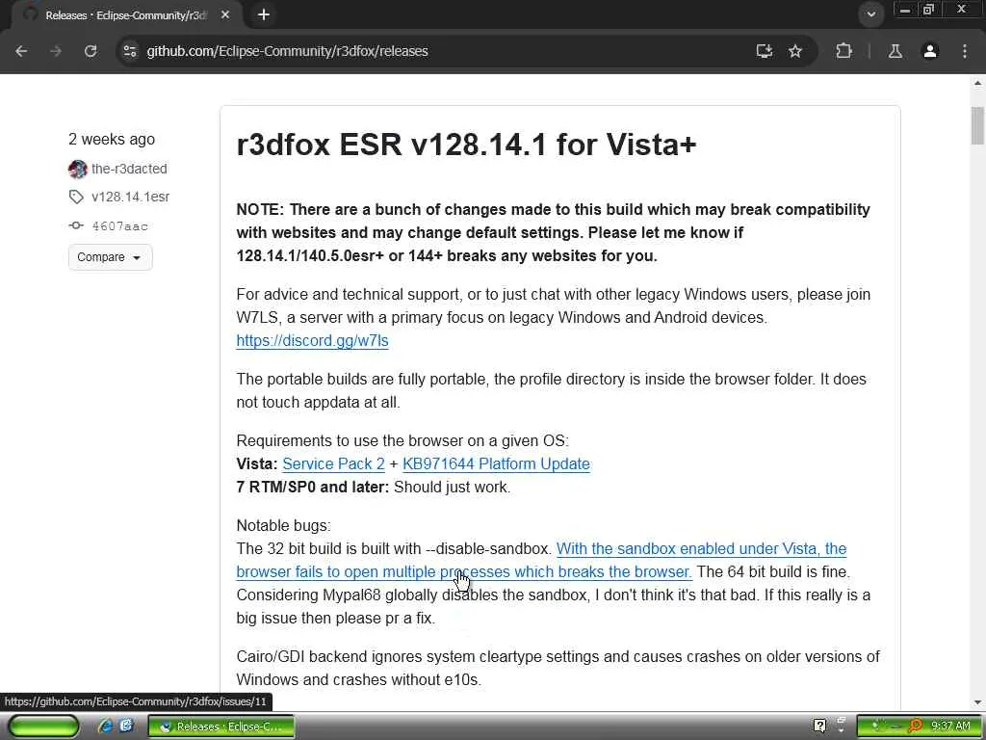Expand the Compare dropdown
986x740 pixels.
pos(110,256)
